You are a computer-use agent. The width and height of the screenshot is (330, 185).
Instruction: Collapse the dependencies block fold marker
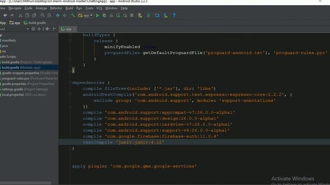70,83
